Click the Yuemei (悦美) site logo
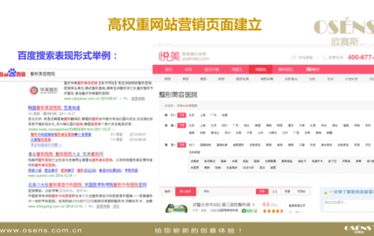 point(169,56)
